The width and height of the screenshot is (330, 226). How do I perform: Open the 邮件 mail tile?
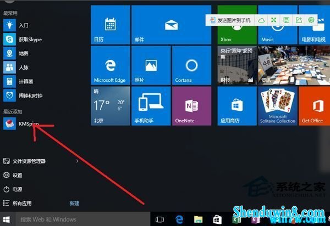click(x=171, y=25)
